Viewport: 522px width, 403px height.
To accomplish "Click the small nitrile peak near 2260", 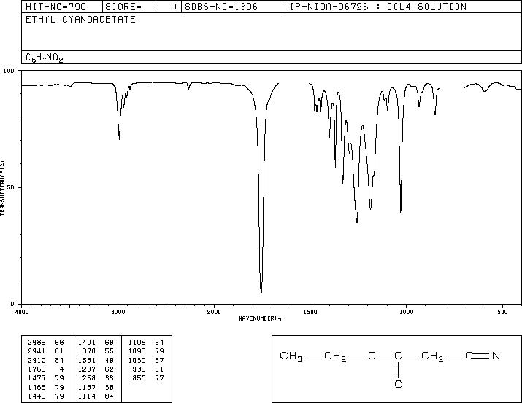I will (188, 89).
